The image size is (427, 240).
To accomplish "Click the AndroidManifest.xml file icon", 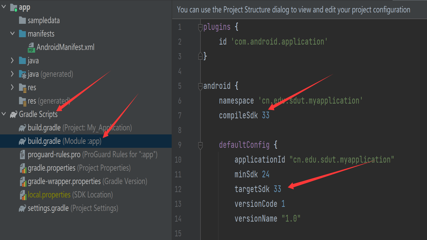I will [x=31, y=47].
